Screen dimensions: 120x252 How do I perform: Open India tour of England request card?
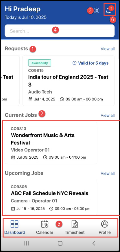point(68,81)
